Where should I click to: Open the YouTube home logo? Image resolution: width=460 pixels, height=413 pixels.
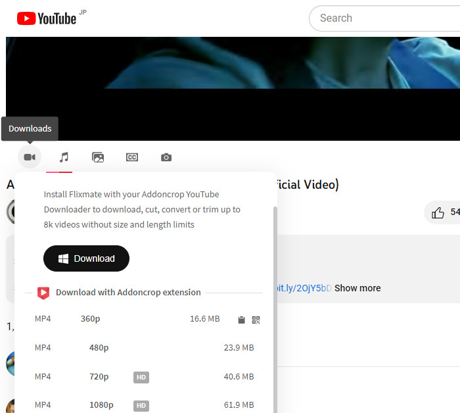47,18
